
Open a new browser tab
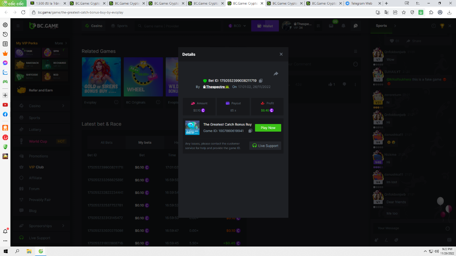coord(386,3)
